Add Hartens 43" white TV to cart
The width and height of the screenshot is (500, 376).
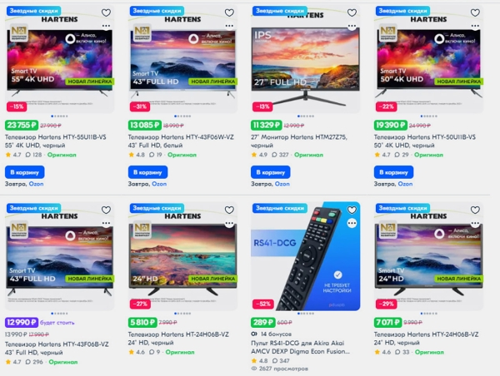(147, 172)
